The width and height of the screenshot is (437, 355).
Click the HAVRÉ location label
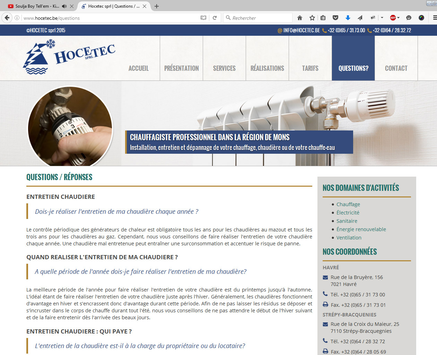(x=331, y=268)
